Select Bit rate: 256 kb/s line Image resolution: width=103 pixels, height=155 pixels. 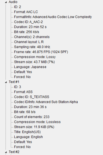tap(27, 32)
